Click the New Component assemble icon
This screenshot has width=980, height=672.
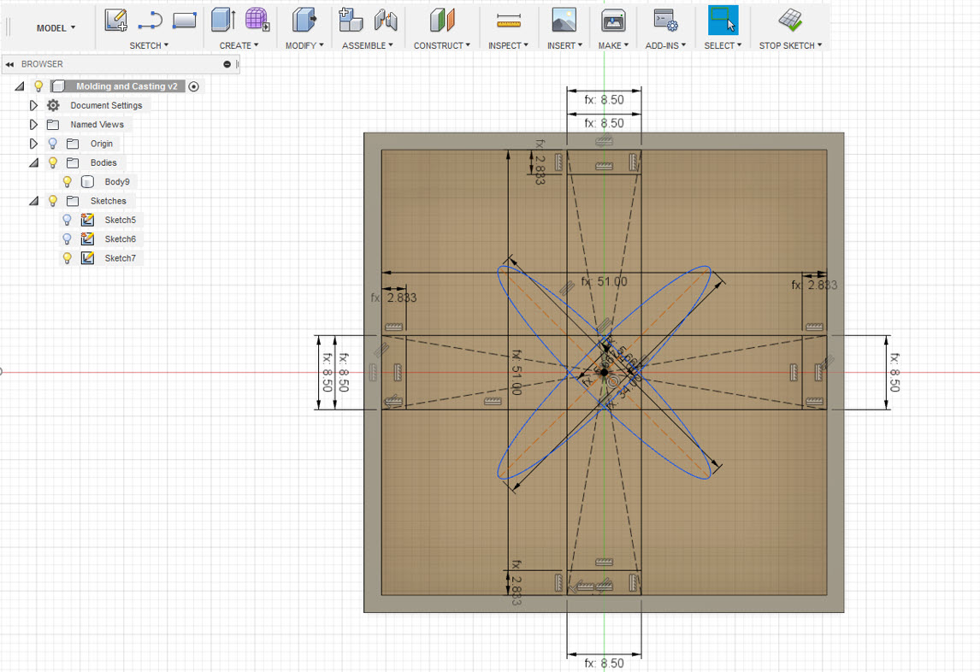click(350, 20)
